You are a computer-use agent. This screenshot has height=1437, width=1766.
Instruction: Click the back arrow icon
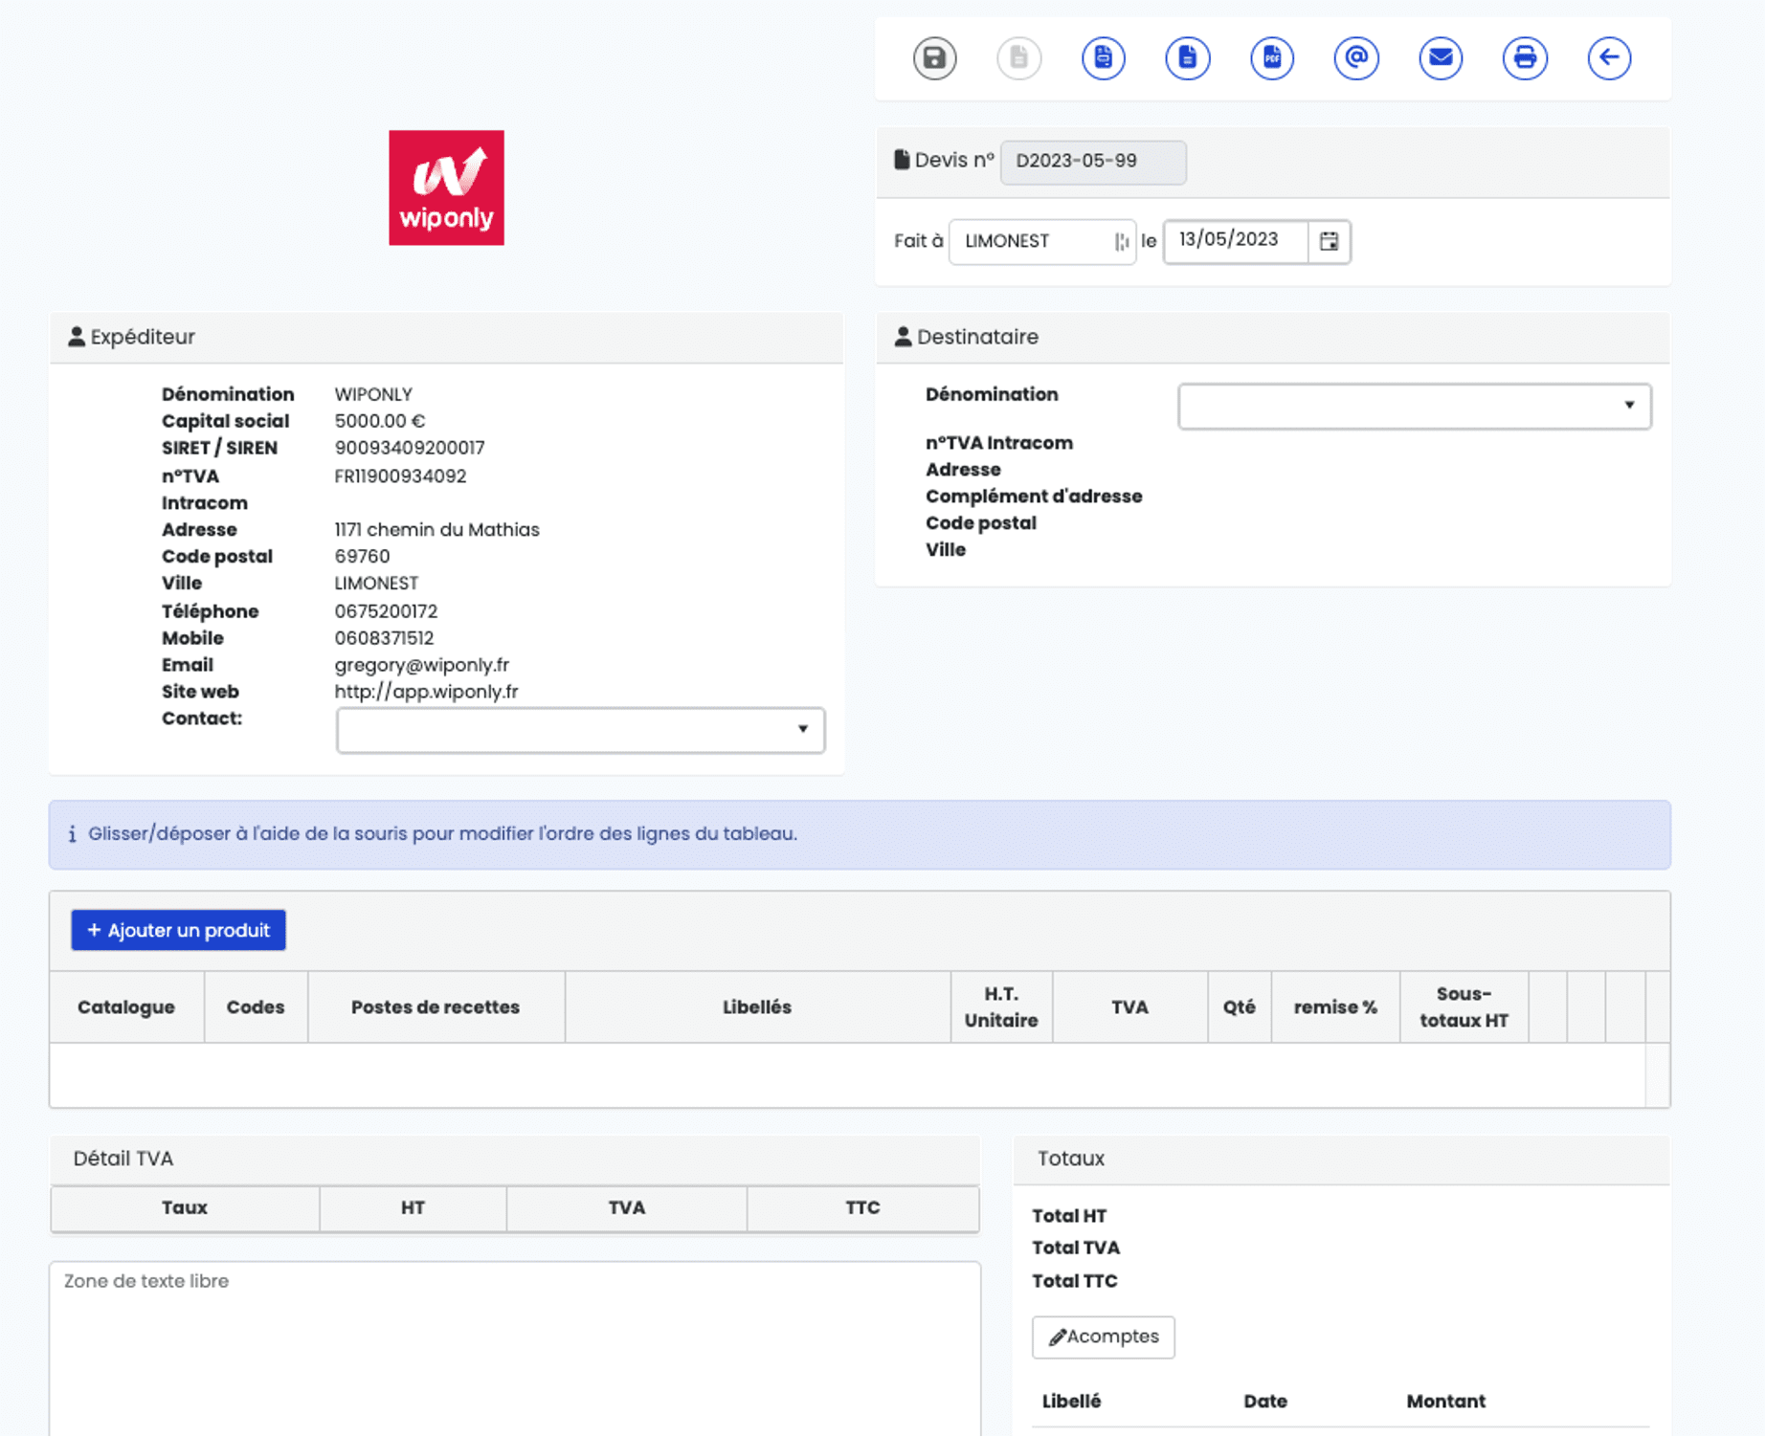click(x=1608, y=58)
